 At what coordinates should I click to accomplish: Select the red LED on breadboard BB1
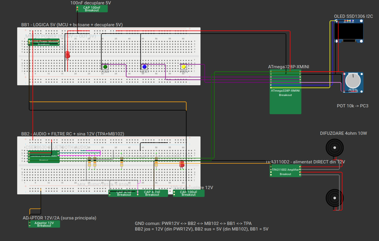68,55
